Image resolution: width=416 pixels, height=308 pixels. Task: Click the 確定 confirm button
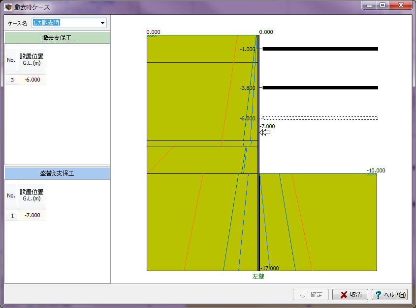point(311,295)
